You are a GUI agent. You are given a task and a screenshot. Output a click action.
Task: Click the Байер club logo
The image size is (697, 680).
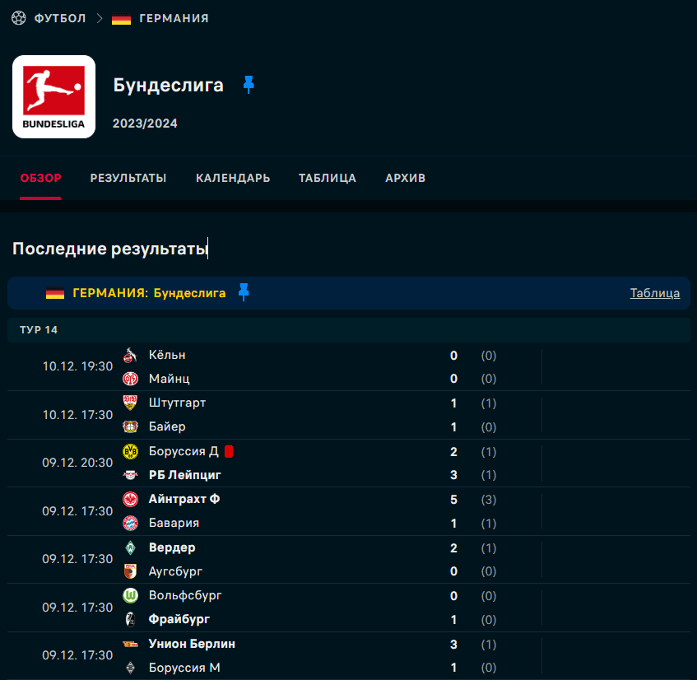click(x=130, y=426)
